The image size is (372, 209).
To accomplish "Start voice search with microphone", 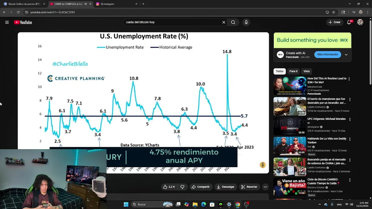I will coord(246,22).
